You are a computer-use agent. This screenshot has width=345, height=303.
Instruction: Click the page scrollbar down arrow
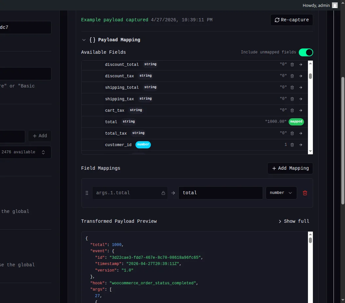[343, 300]
